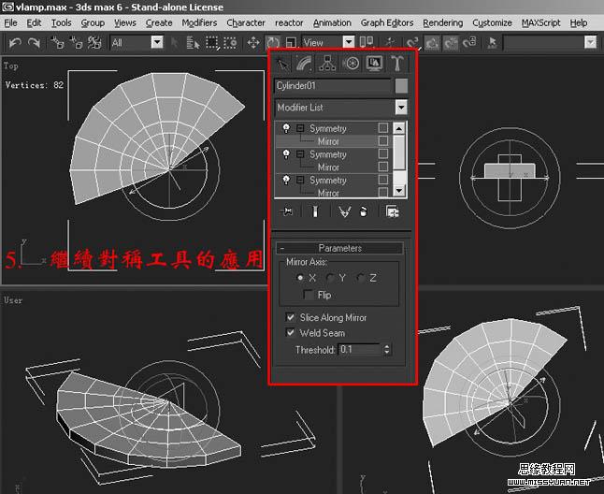Open the reactor menu

click(289, 22)
